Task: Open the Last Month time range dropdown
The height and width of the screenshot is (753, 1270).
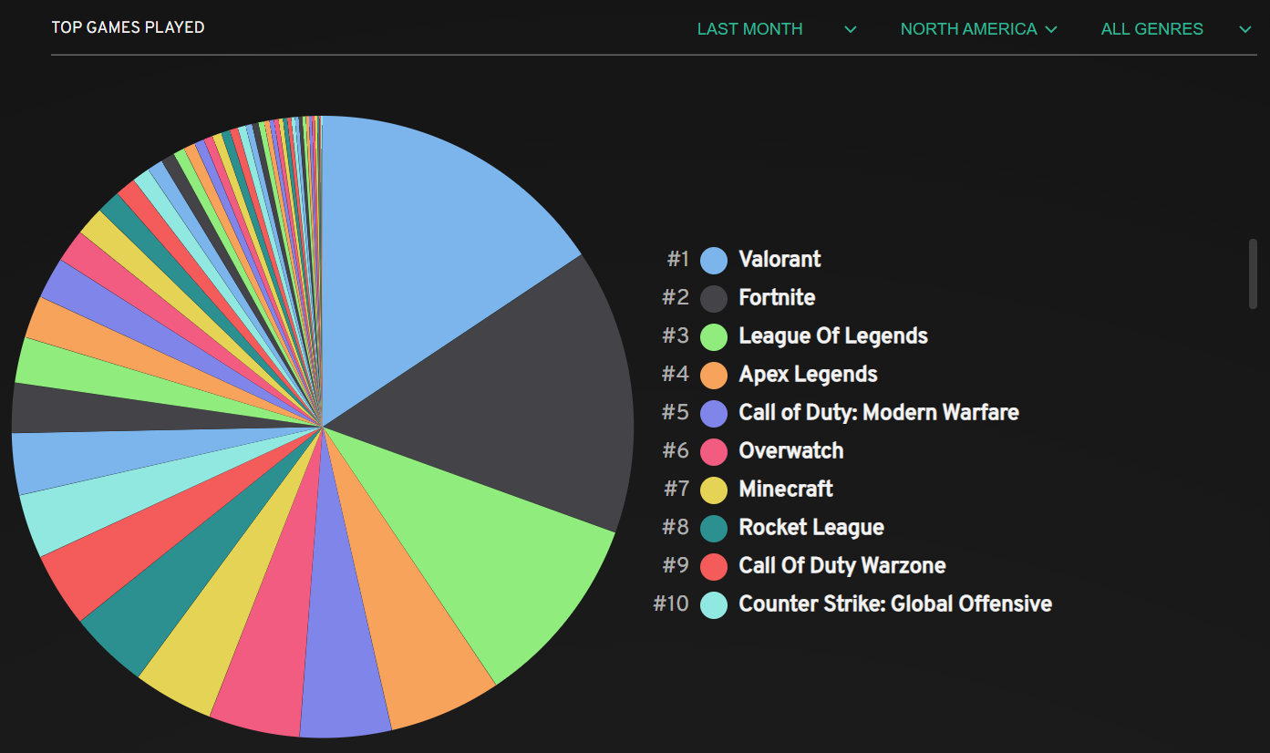Action: (777, 29)
